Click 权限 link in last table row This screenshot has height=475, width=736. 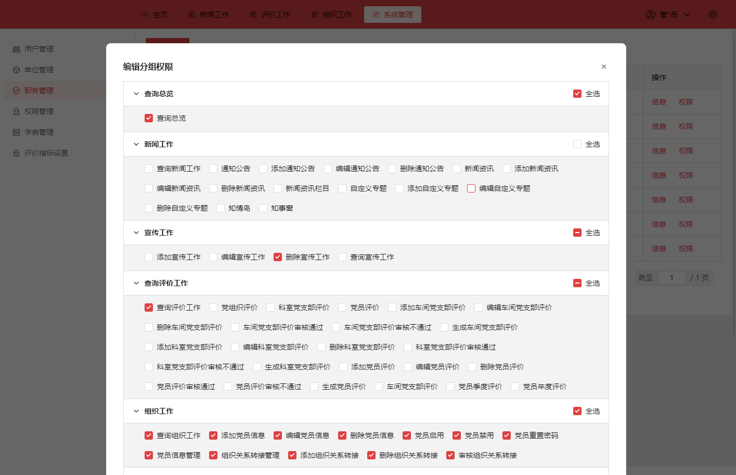pos(686,249)
